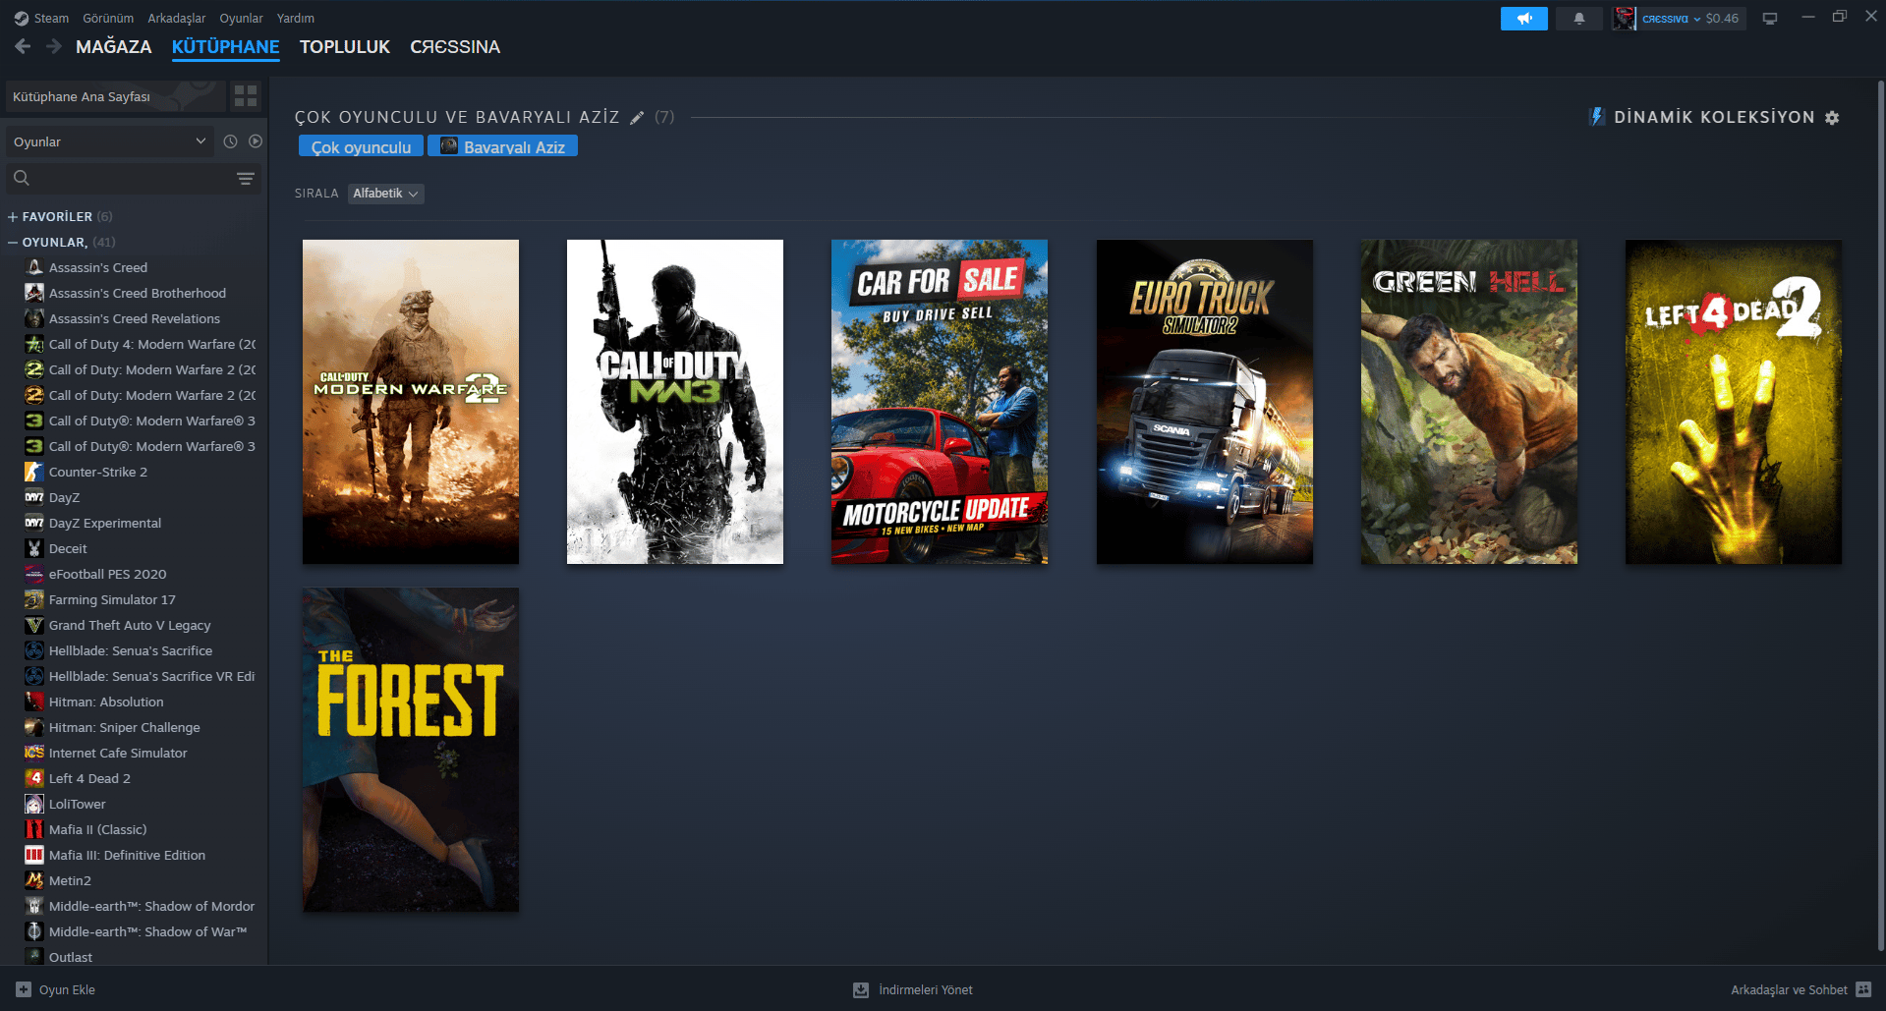Image resolution: width=1886 pixels, height=1011 pixels.
Task: Click Kütüphane Ana Sayfası button
Action: [114, 96]
